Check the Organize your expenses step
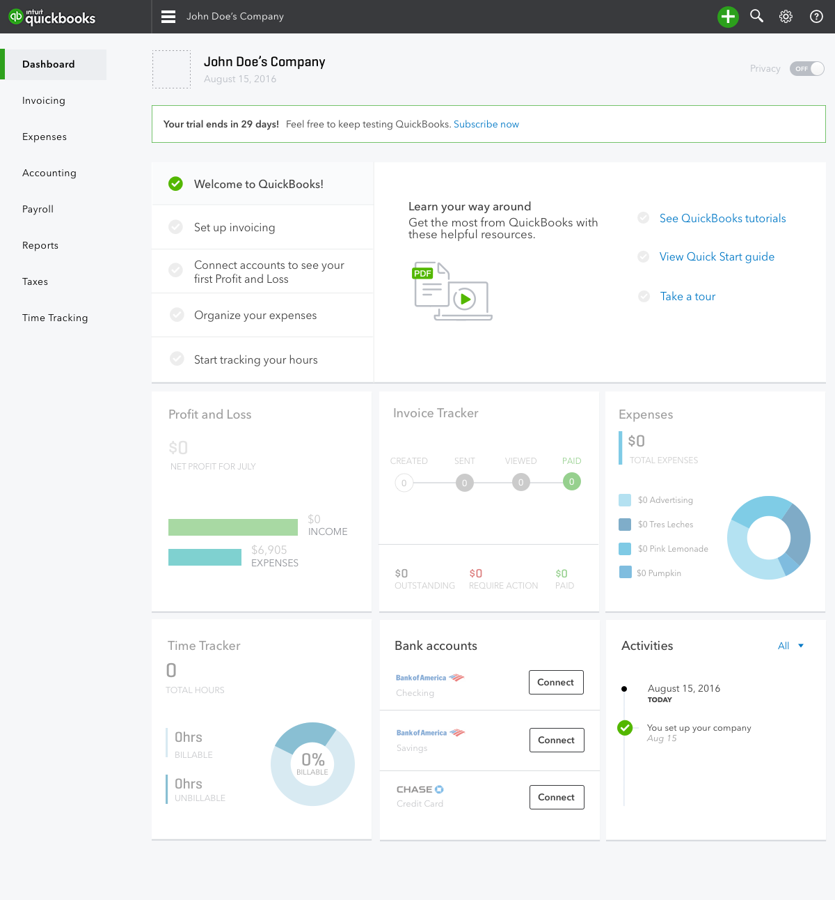The height and width of the screenshot is (900, 835). click(177, 314)
